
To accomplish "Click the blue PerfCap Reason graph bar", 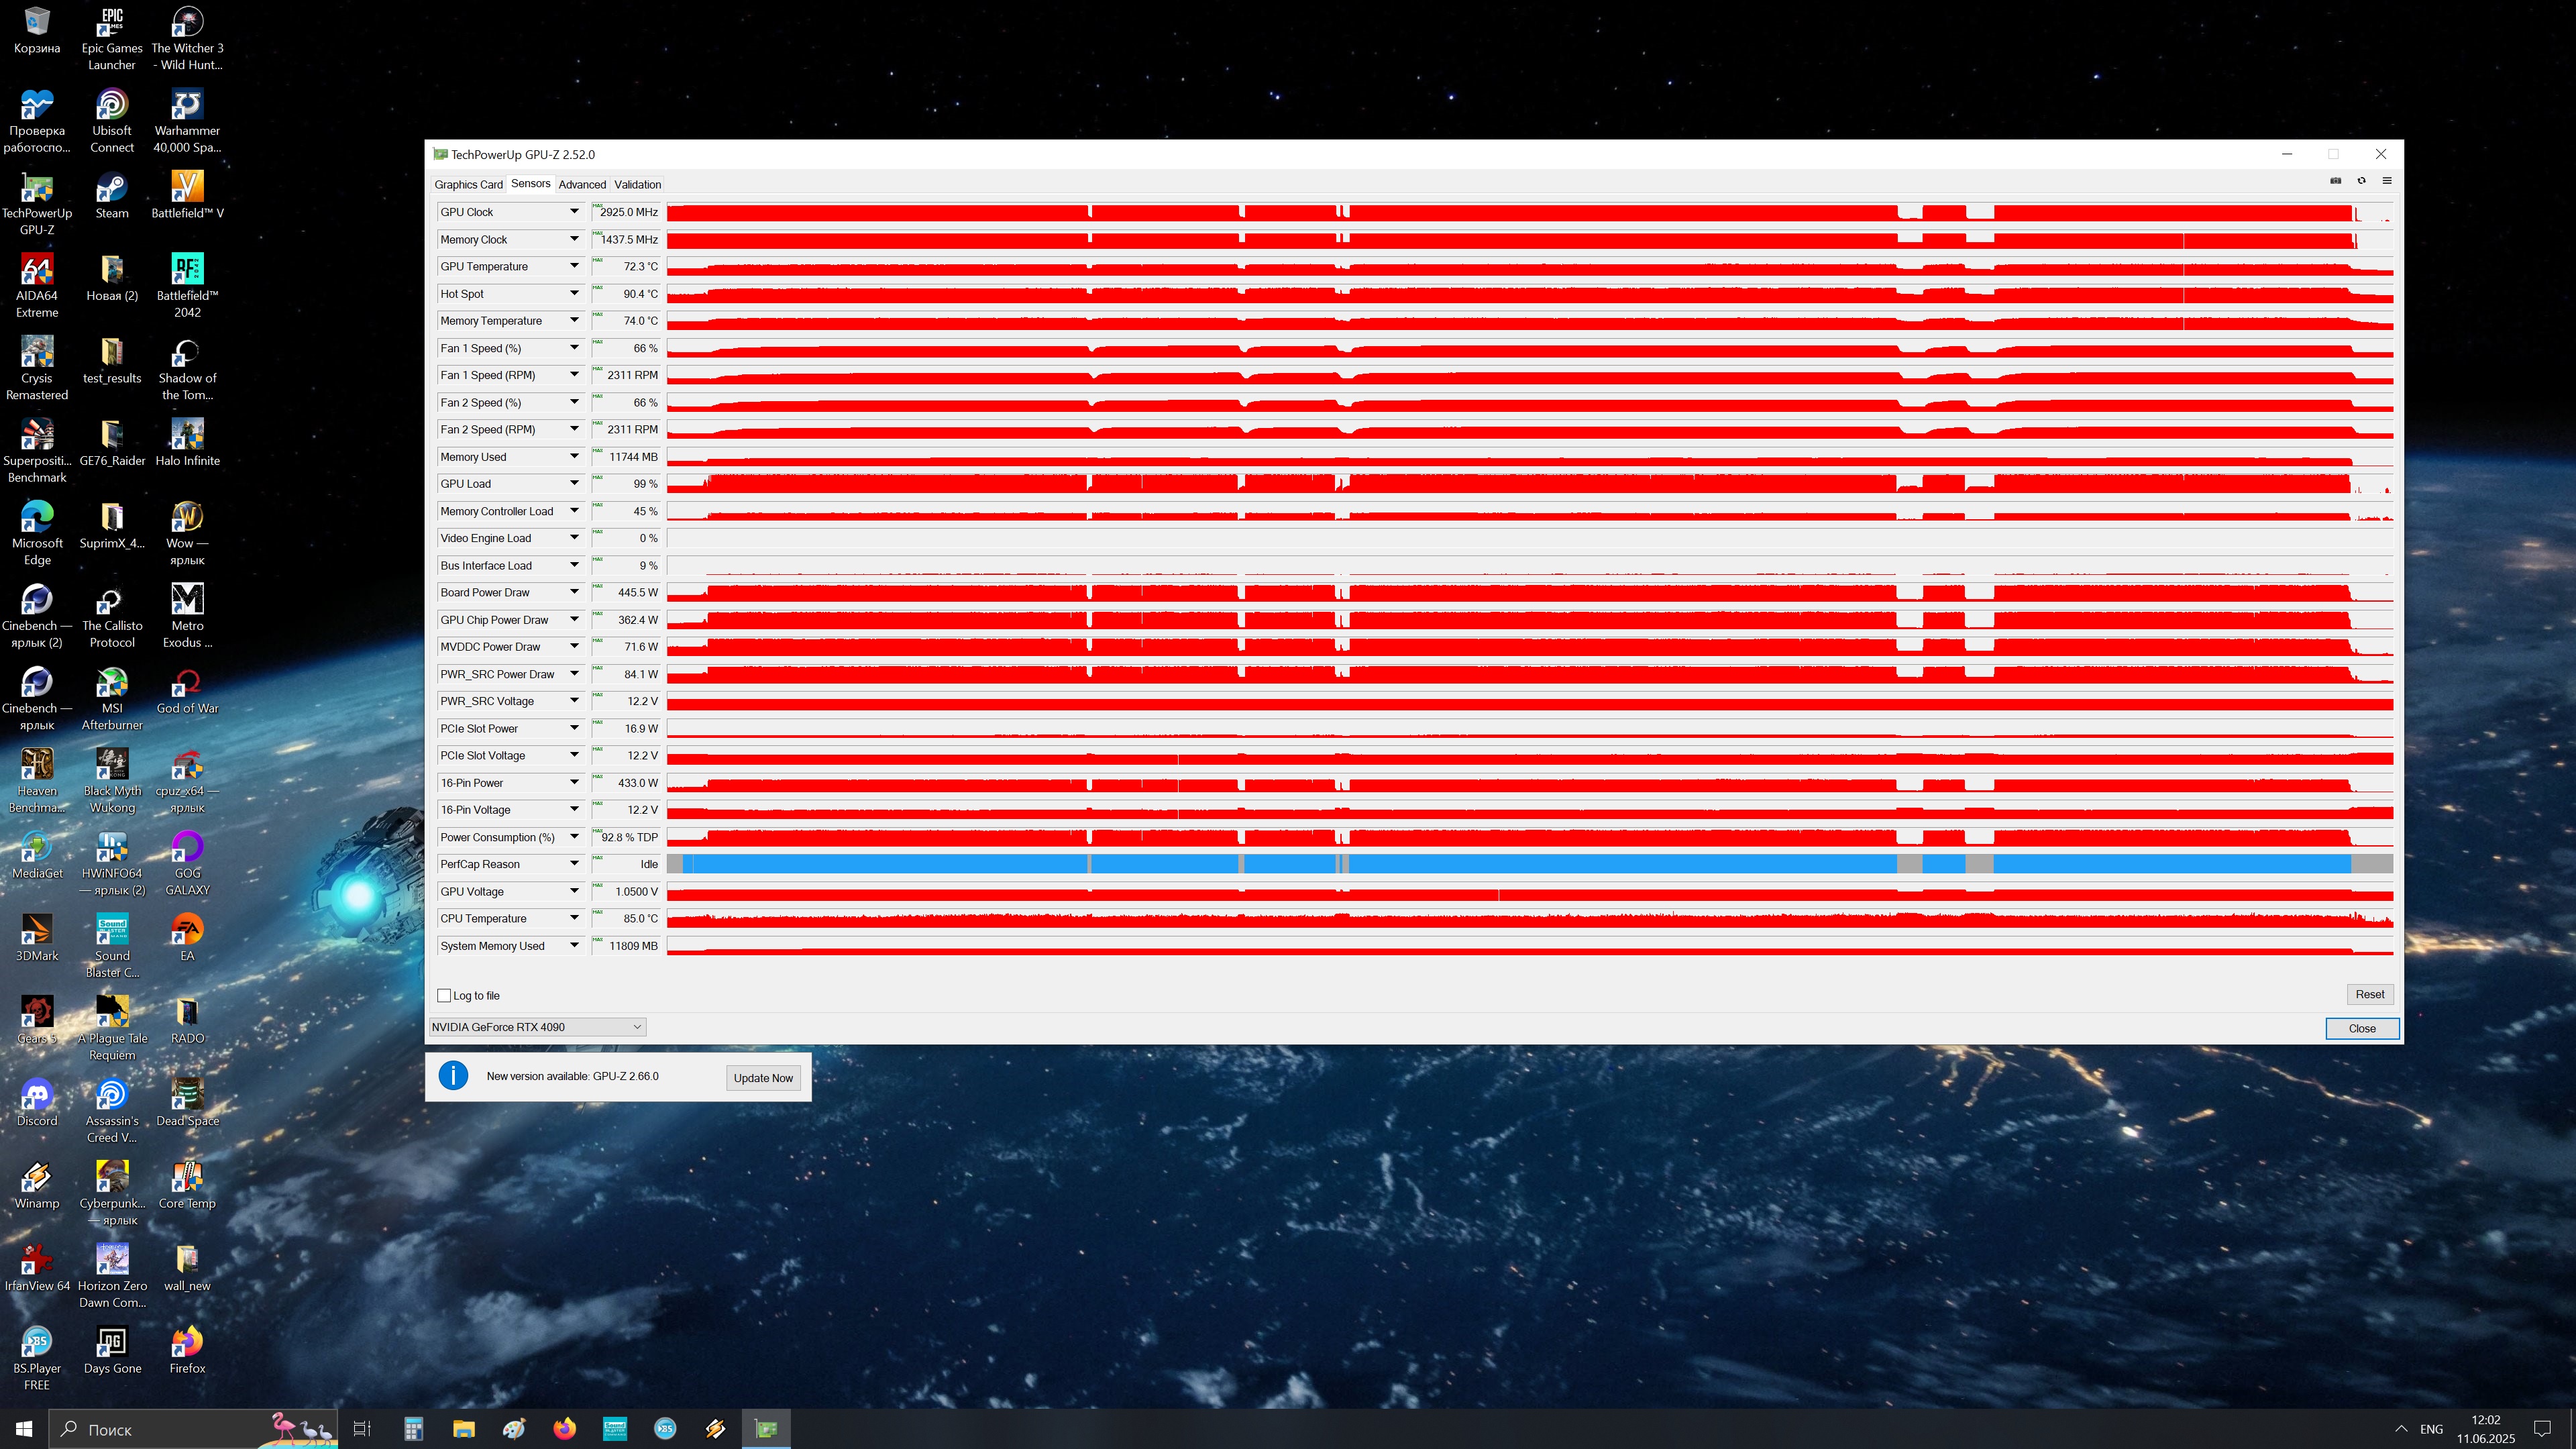I will 1500,864.
